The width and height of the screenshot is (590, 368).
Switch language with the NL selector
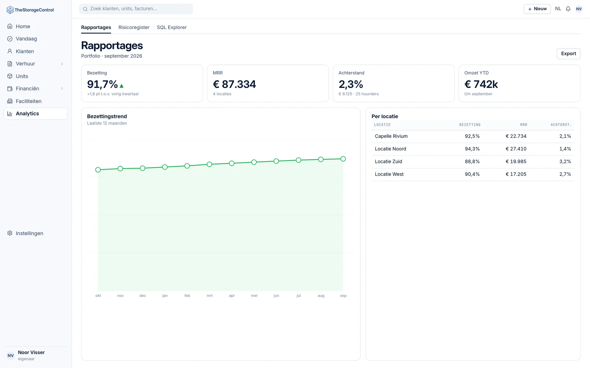click(x=558, y=9)
